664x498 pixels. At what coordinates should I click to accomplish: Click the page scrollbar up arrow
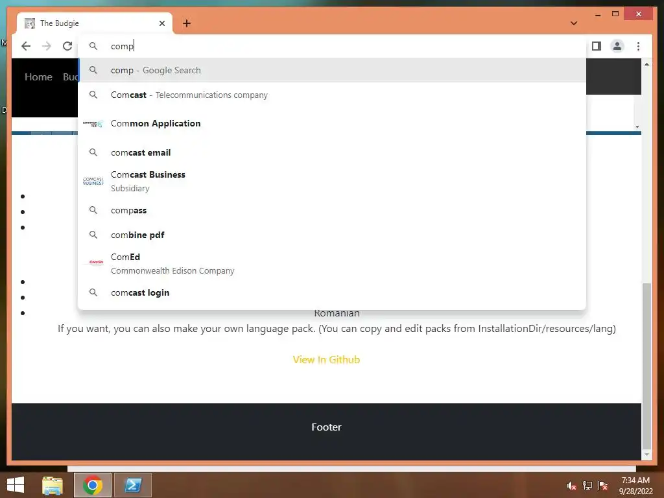coord(646,64)
